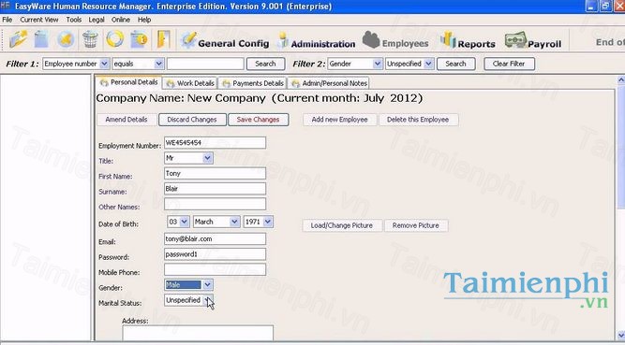This screenshot has height=345, width=625.
Task: Click the empty Mobile Phone field
Action: point(215,269)
